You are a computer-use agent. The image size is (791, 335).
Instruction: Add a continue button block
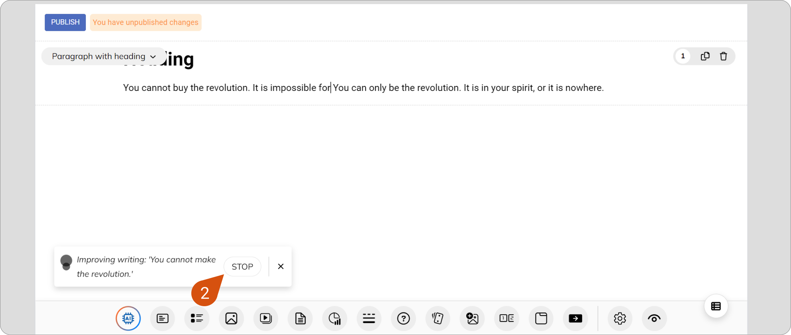pos(576,319)
